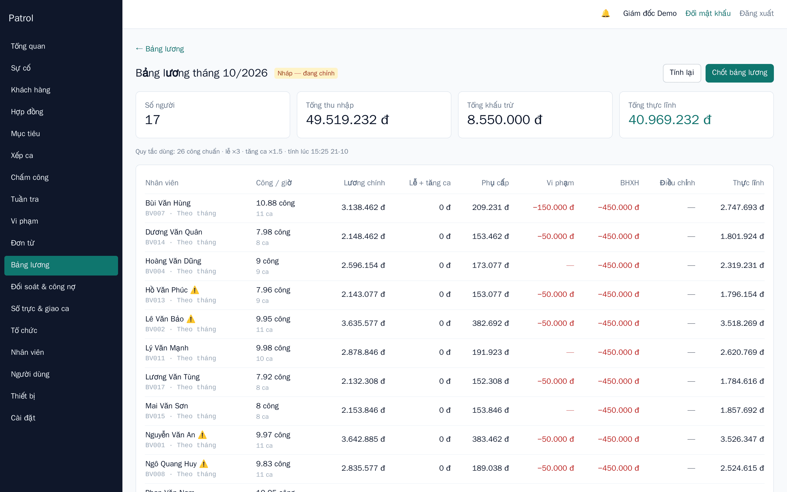
Task: Open the notification bell
Action: pos(605,13)
